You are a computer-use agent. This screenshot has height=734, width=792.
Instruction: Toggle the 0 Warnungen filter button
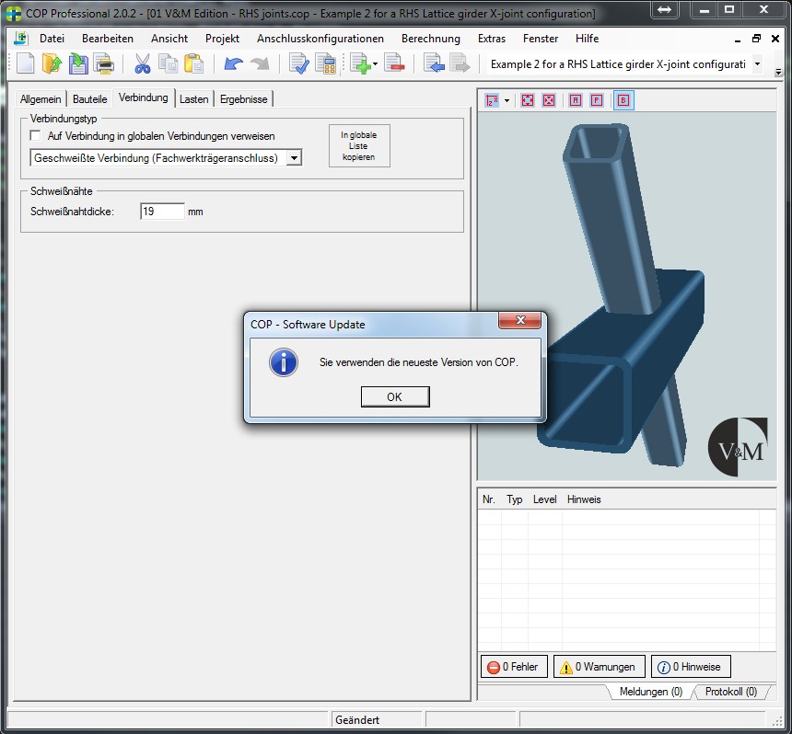click(x=599, y=667)
